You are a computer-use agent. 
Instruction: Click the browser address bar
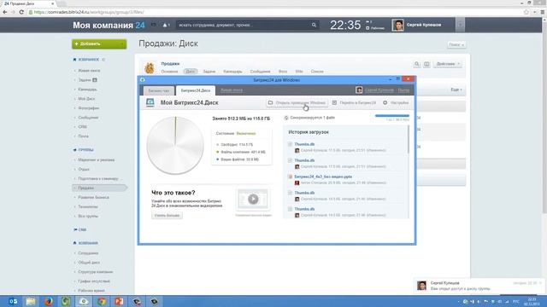[275, 12]
